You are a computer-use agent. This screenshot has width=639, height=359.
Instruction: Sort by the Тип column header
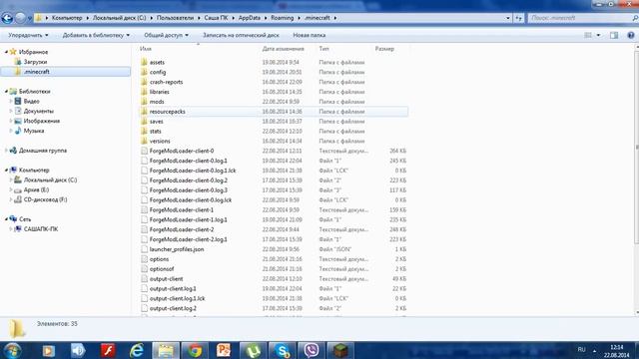(x=323, y=49)
